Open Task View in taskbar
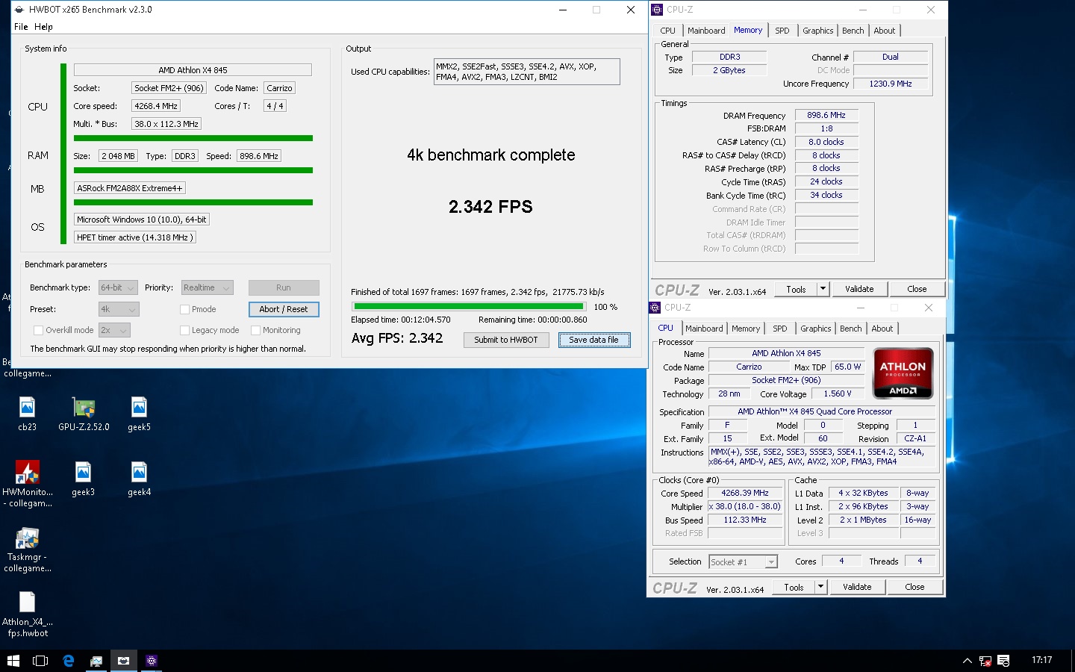 pyautogui.click(x=40, y=661)
